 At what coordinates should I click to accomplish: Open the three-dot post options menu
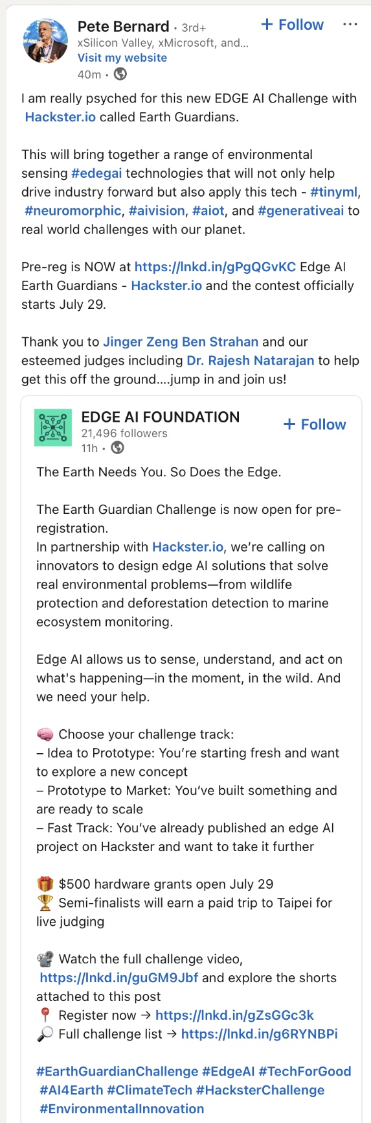pyautogui.click(x=350, y=25)
